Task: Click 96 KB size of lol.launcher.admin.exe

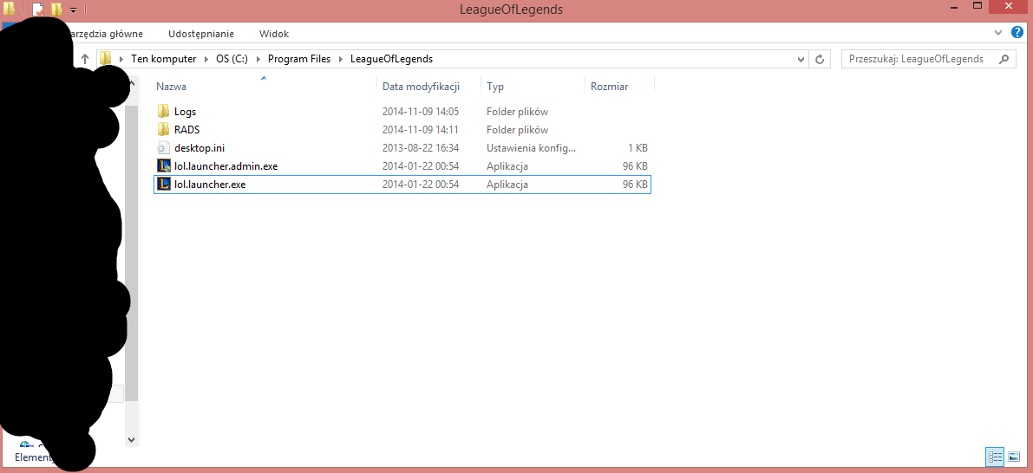Action: [x=635, y=166]
